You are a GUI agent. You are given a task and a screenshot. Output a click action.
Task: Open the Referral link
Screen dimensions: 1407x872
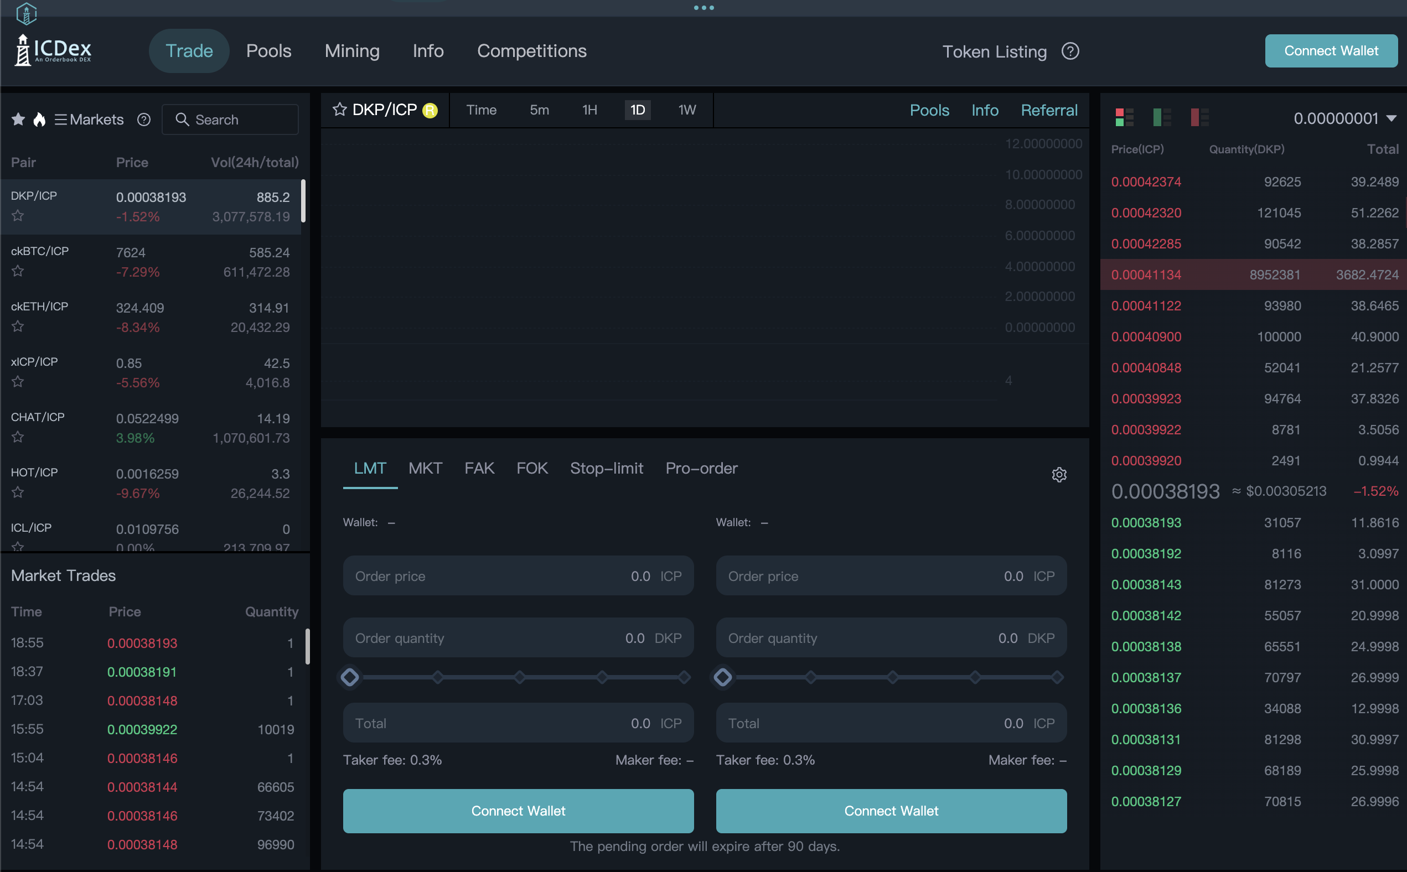click(x=1049, y=110)
